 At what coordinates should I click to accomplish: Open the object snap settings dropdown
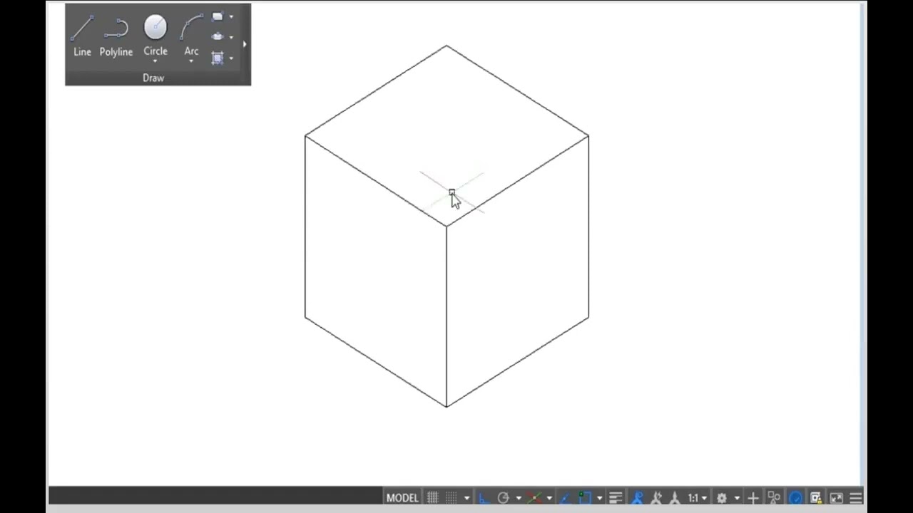600,498
